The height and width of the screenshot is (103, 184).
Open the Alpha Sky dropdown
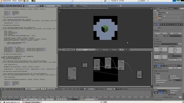177,80
